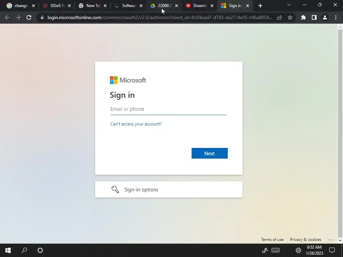Viewport: 343px width, 257px height.
Task: Close the 22000 Drive tab
Action: (x=177, y=6)
